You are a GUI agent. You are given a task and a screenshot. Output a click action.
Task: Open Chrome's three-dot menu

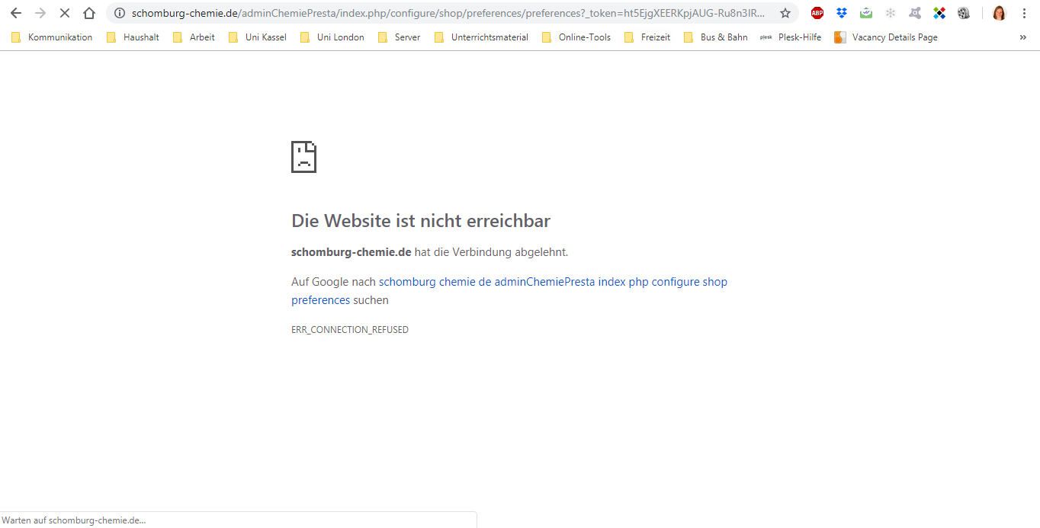point(1024,13)
